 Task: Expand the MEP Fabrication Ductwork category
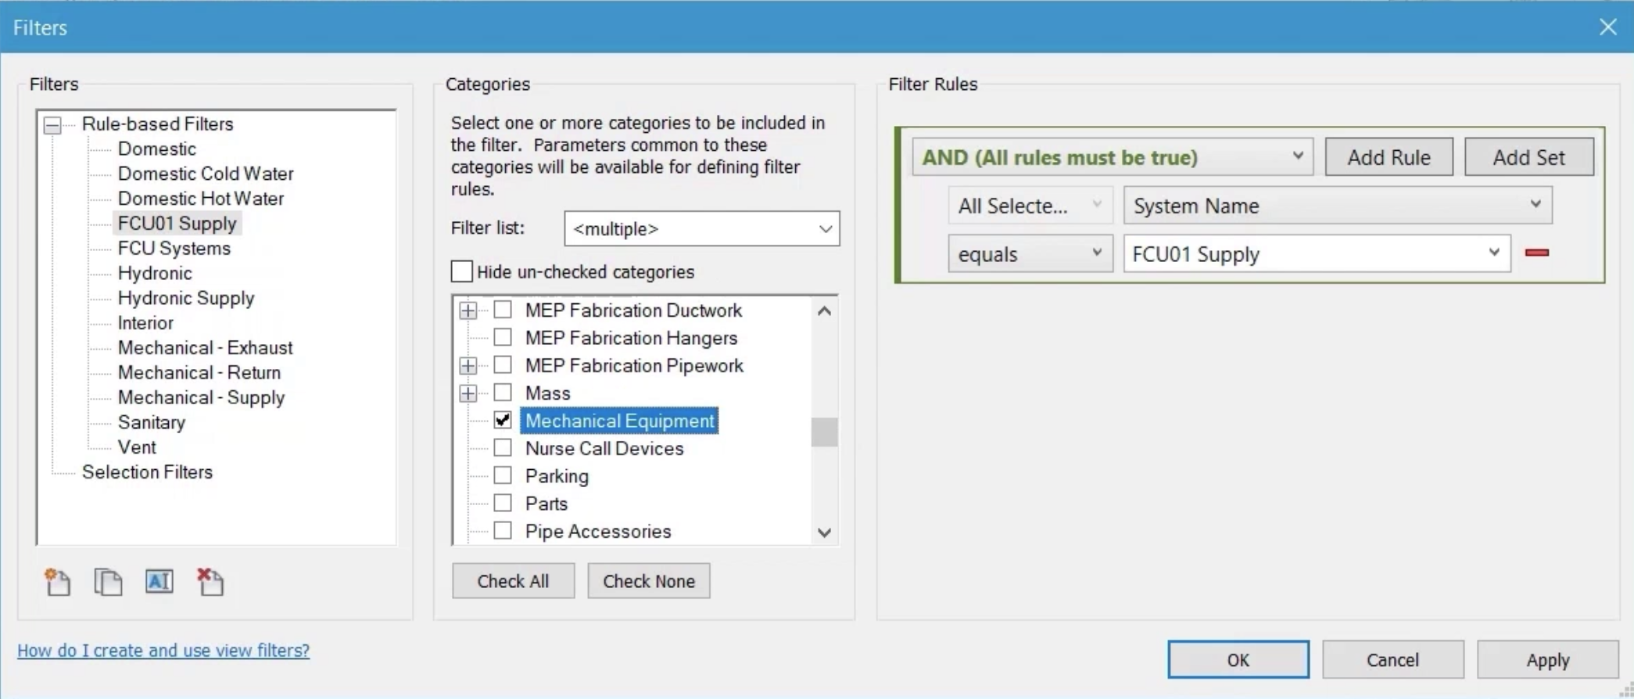[468, 310]
